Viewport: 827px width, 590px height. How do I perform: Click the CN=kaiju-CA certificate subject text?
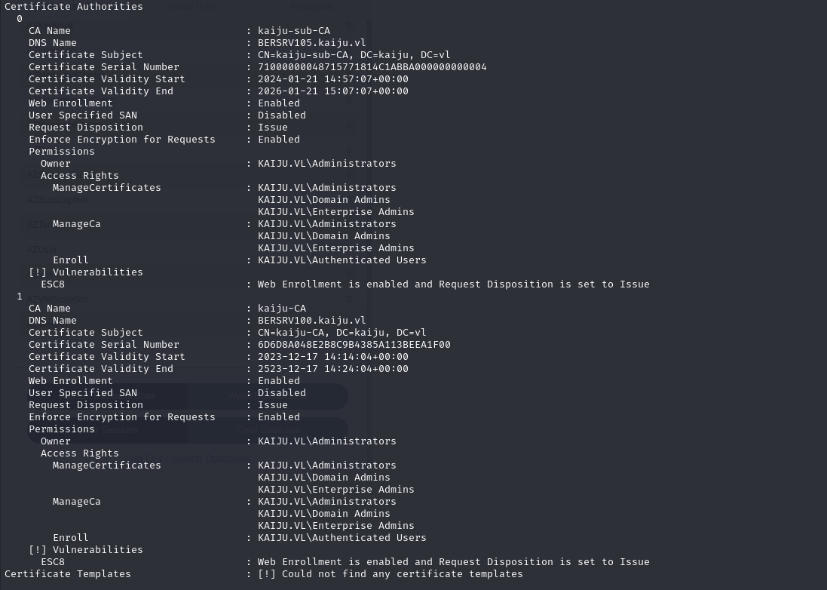coord(342,333)
